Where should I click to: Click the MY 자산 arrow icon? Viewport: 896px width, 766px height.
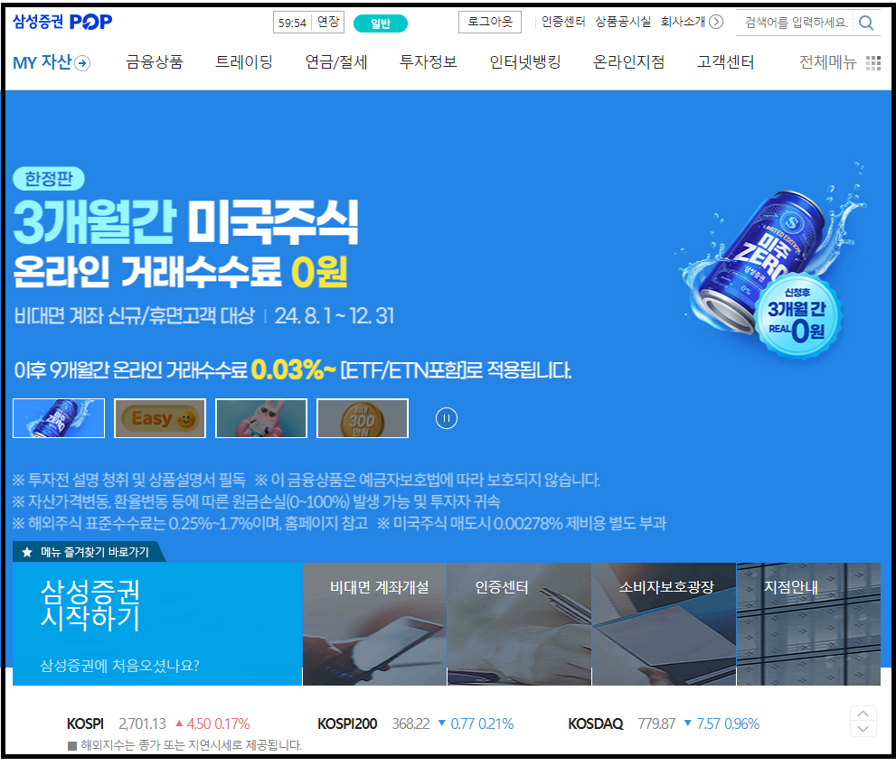click(x=81, y=62)
